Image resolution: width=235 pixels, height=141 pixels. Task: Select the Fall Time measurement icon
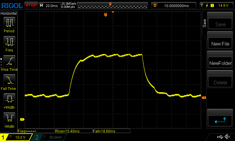[9, 80]
